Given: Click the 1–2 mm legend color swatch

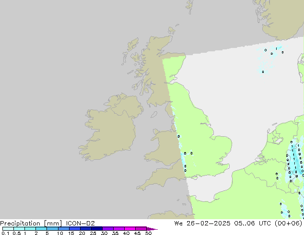Looking at the screenshot, I should click(30, 229).
